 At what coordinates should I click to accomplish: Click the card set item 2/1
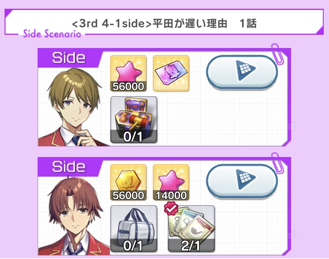[x=191, y=229]
